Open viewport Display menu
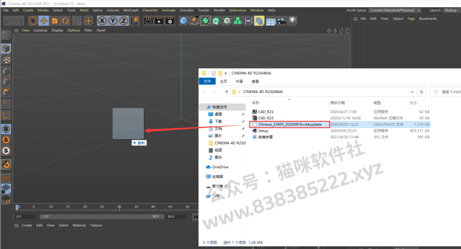The width and height of the screenshot is (461, 249). coord(57,30)
